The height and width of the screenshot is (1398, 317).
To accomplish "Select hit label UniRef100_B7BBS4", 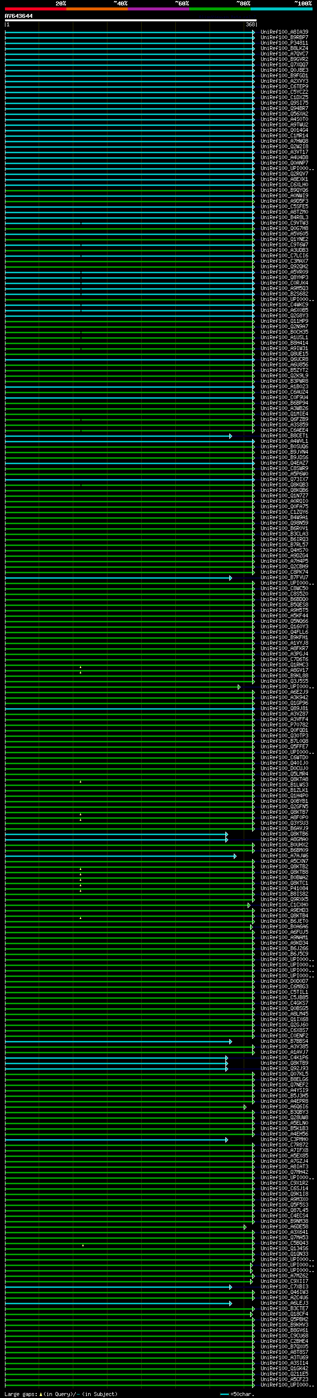I will pos(284,1041).
